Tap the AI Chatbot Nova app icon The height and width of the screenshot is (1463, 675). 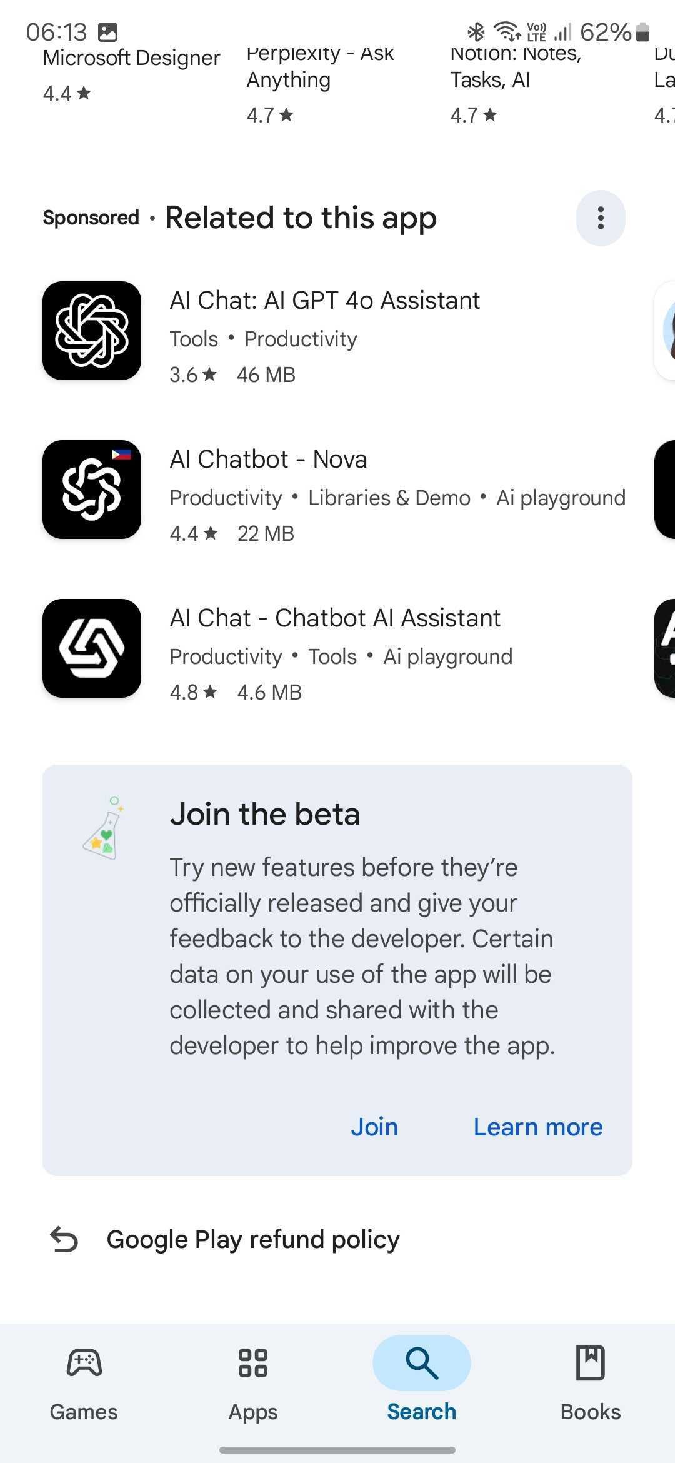click(x=92, y=490)
